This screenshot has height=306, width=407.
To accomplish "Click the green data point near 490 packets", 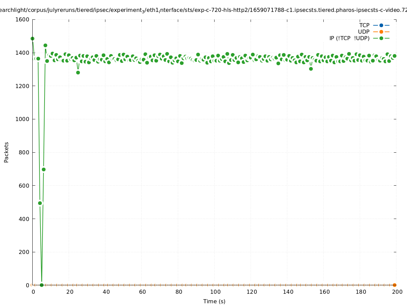I will [40, 203].
